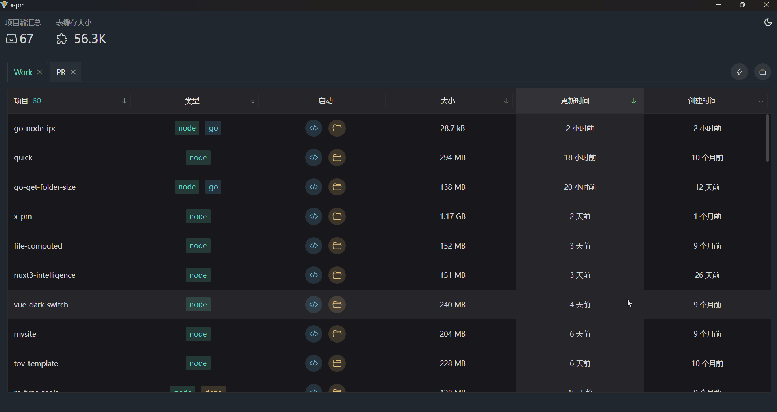Open x-pm project in code editor
The height and width of the screenshot is (412, 777).
(313, 216)
